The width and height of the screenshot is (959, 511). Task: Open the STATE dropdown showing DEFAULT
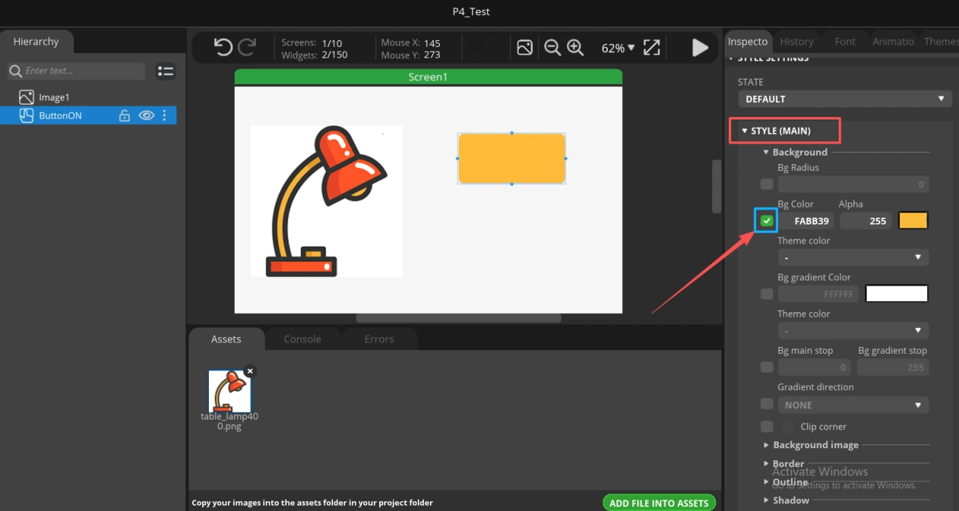click(844, 99)
